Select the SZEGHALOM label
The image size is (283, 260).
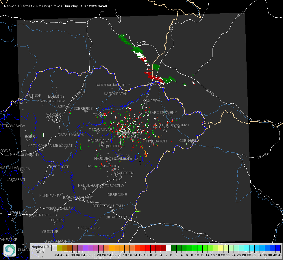coord(89,228)
